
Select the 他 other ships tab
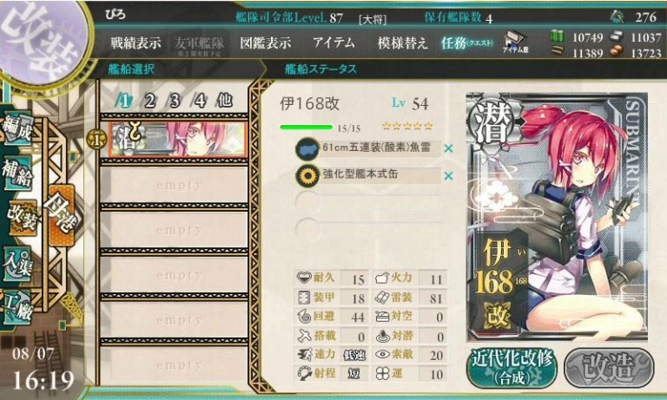point(225,101)
